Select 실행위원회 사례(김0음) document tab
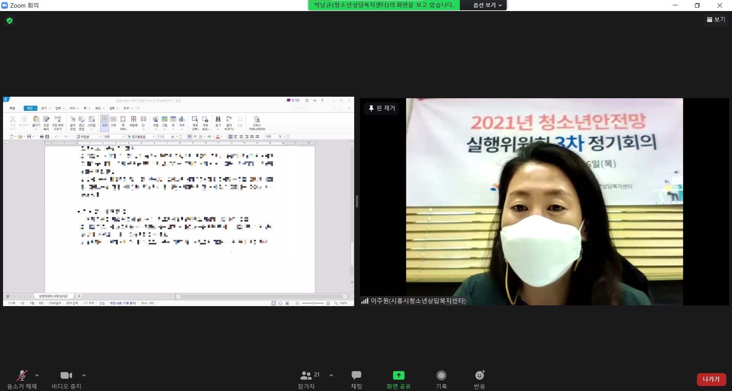This screenshot has width=732, height=391. [53, 296]
